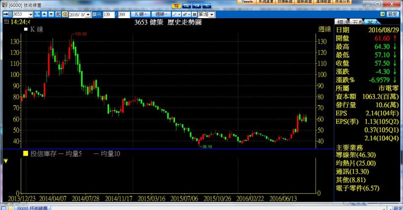Click the 均量10 legend label

(110, 154)
